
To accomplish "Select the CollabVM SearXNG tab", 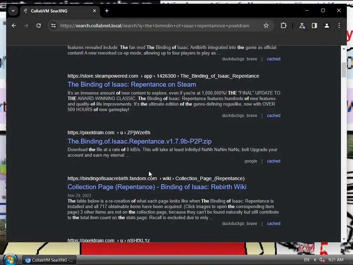I will (x=60, y=11).
